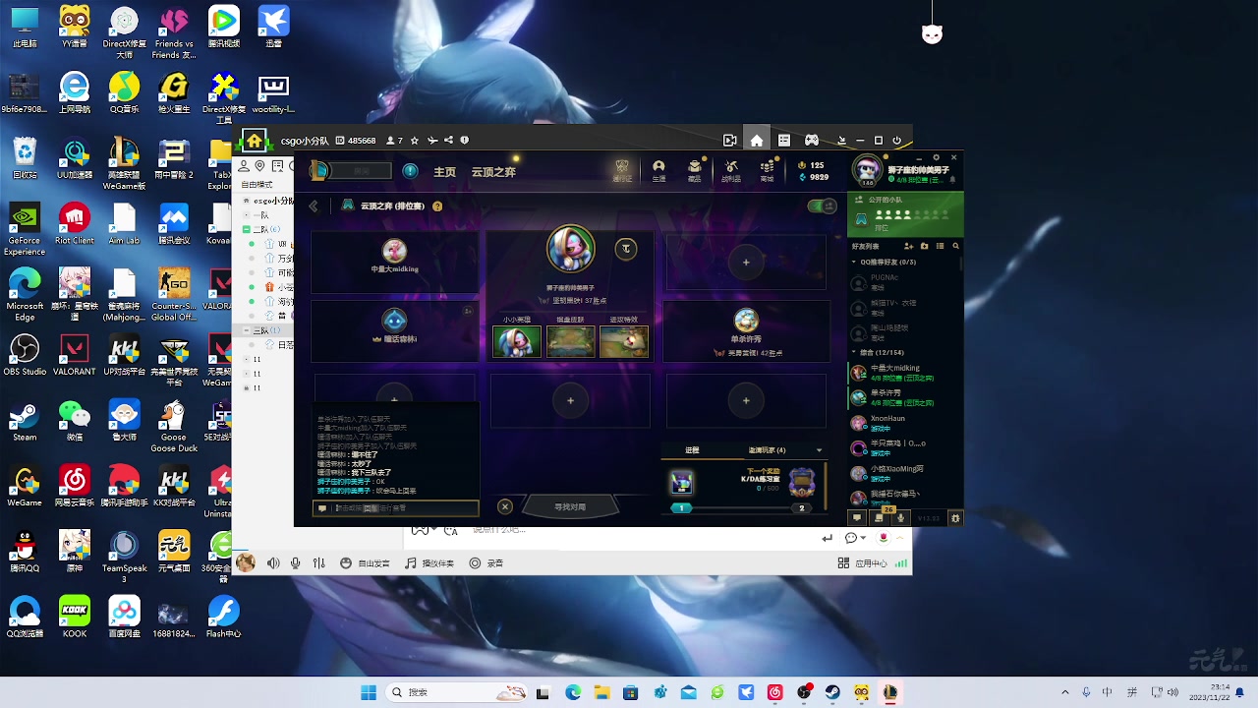1258x708 pixels.
Task: Switch to the 进程 progress tab
Action: (x=692, y=450)
